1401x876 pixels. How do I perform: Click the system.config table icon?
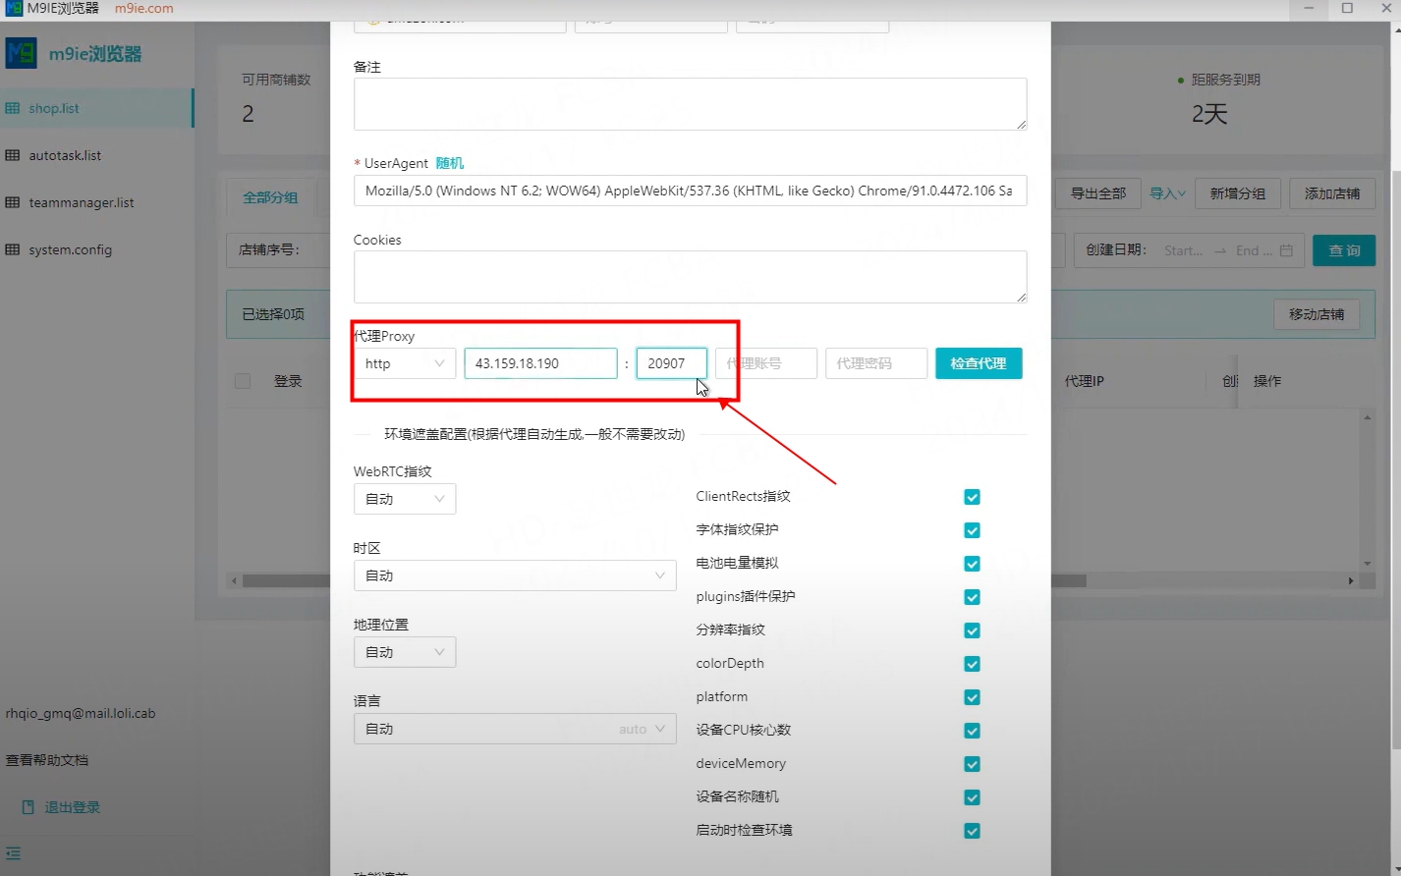[x=13, y=249]
